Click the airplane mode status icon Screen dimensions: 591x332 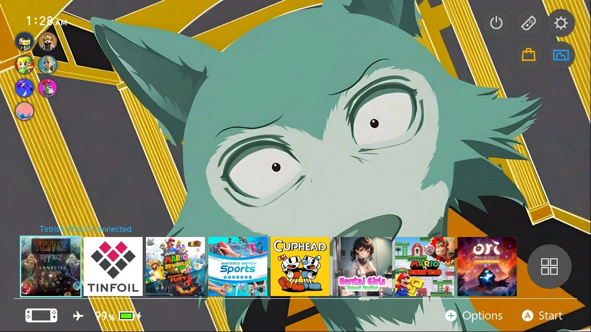click(x=78, y=316)
